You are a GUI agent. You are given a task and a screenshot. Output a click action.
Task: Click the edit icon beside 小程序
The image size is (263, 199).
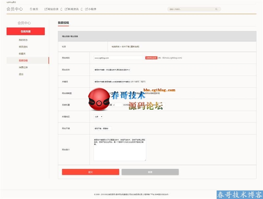86,9
